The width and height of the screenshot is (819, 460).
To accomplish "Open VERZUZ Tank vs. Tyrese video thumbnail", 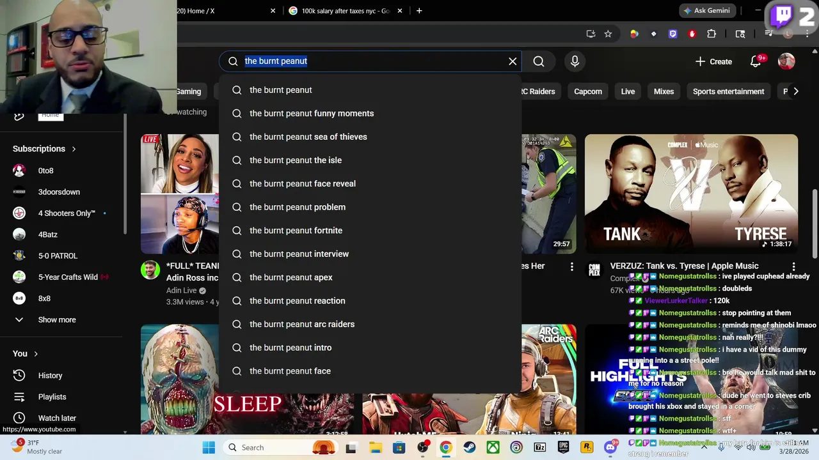I will pos(691,194).
